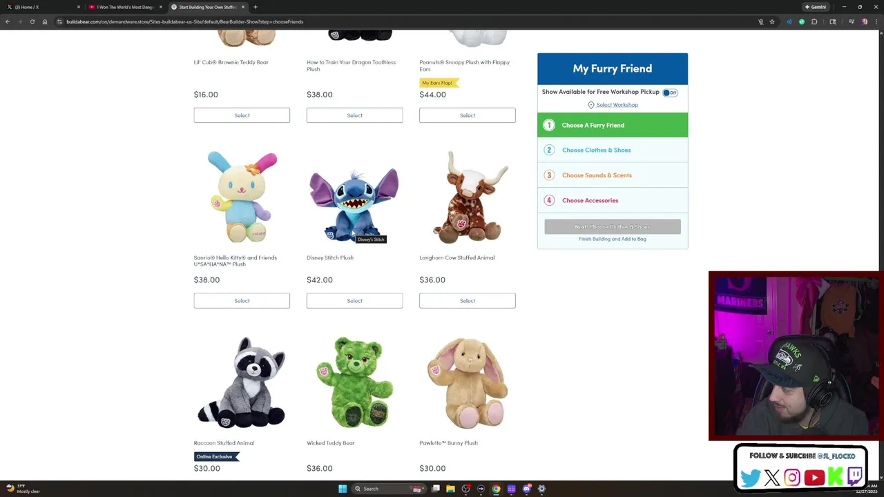
Task: Click the Select Workshop link
Action: tap(617, 105)
